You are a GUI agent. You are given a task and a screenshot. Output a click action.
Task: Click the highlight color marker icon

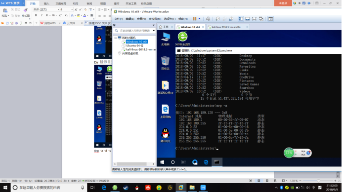79,15
